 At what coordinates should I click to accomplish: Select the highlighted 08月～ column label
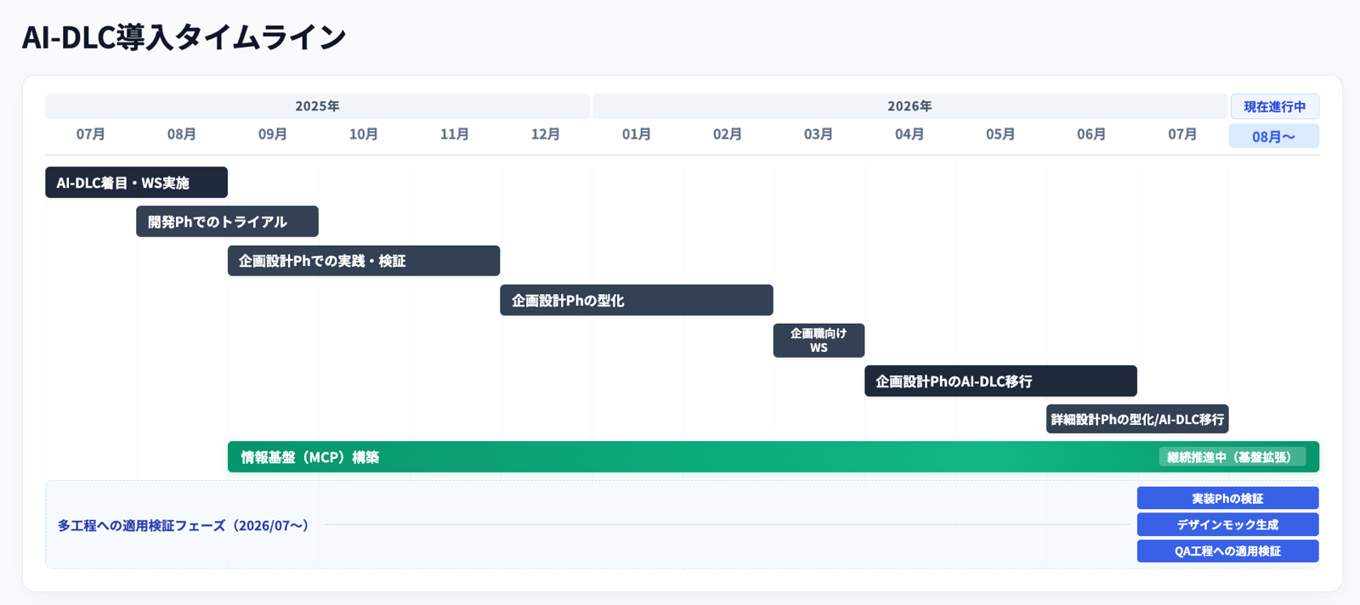tap(1273, 136)
